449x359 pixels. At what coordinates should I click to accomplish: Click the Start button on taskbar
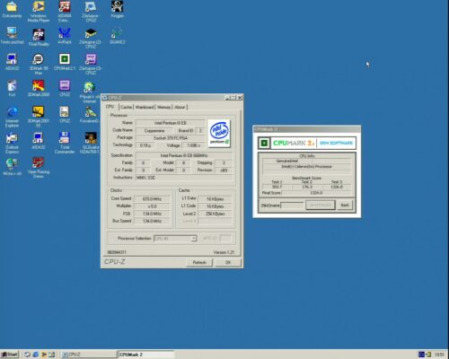coord(10,355)
